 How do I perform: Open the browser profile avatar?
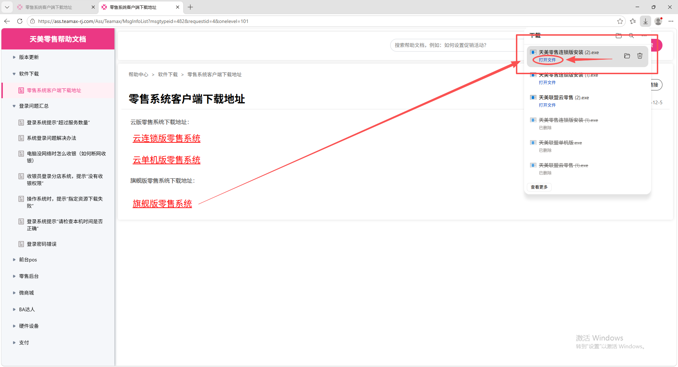(658, 21)
